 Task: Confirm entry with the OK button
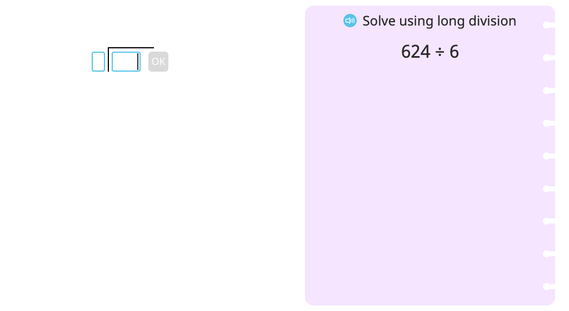tap(158, 62)
